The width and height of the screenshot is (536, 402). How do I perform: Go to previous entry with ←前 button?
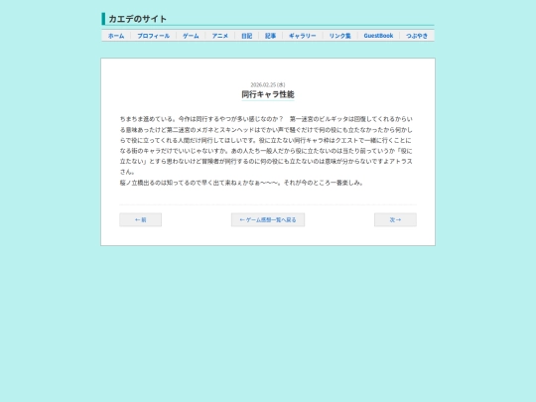click(141, 219)
